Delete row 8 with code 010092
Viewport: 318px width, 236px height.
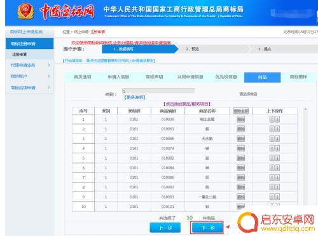[x=241, y=187]
